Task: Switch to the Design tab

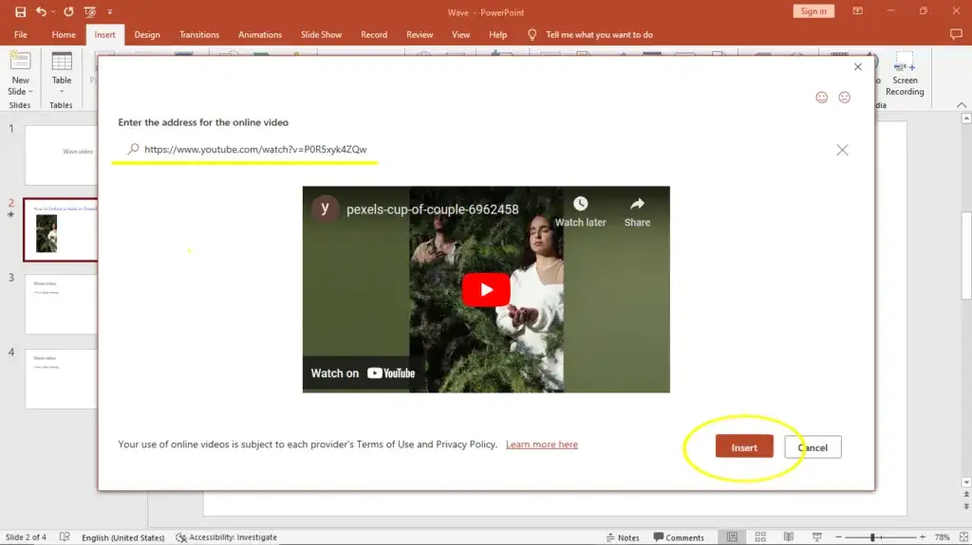Action: coord(147,35)
